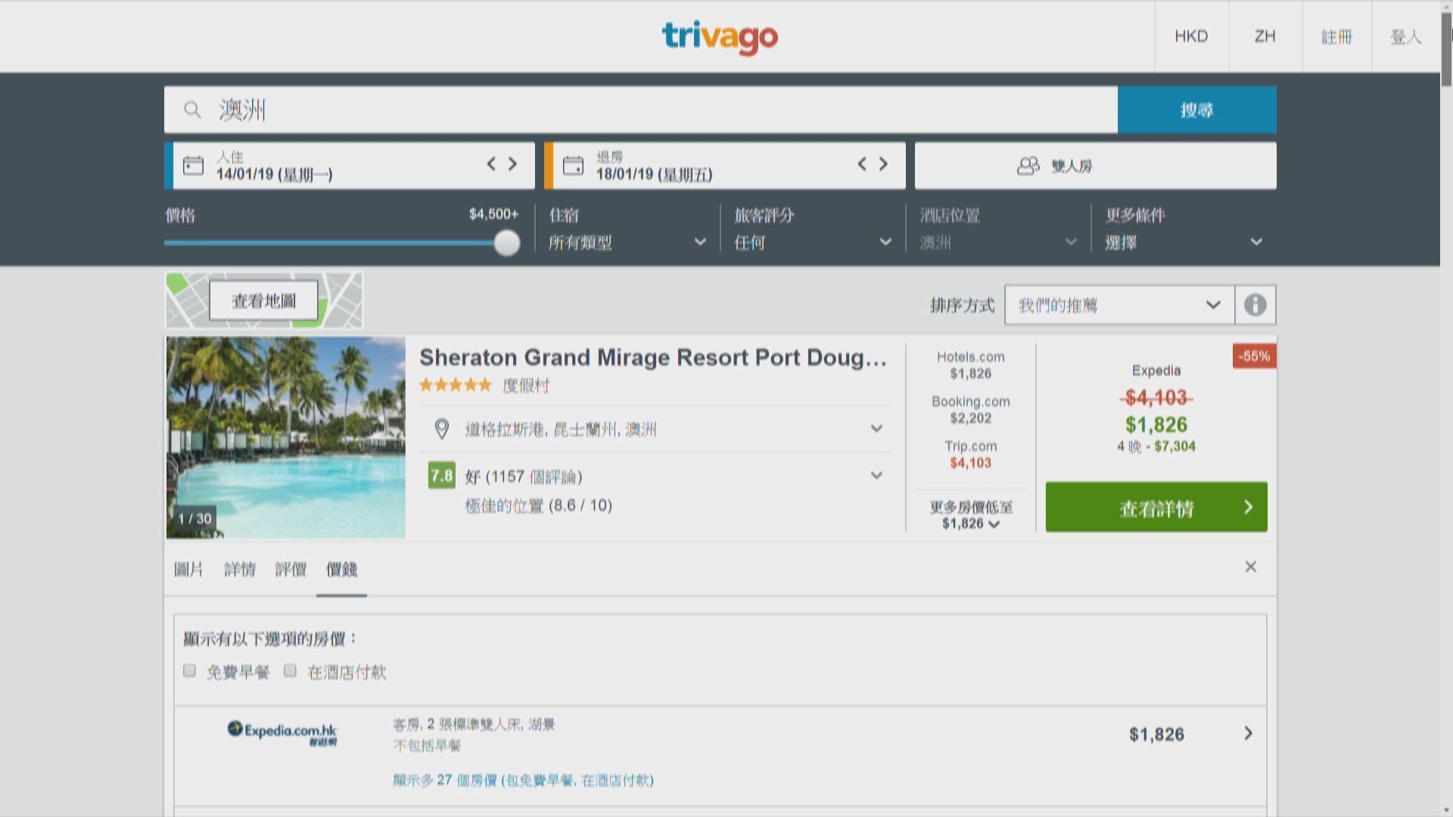Click the trivago logo
The width and height of the screenshot is (1453, 817).
pyautogui.click(x=720, y=37)
